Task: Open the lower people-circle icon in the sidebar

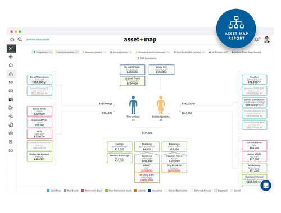Action: (x=11, y=133)
